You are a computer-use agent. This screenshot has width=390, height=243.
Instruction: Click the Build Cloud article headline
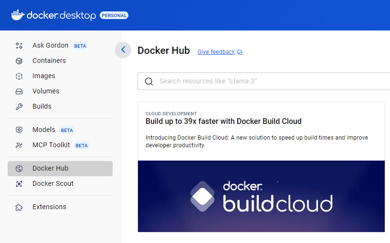tap(223, 121)
